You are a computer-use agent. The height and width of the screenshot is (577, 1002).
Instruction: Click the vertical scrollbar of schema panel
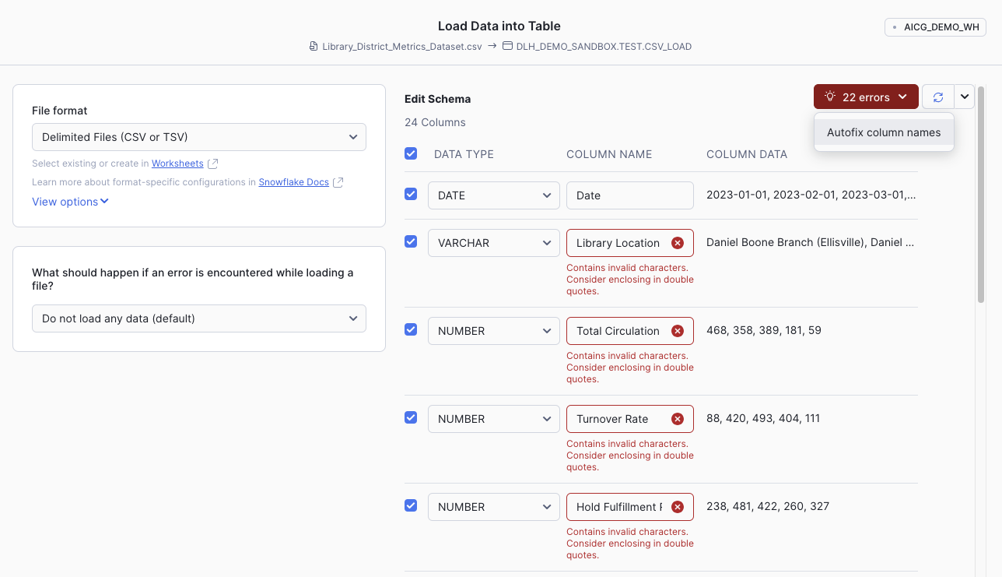(981, 195)
